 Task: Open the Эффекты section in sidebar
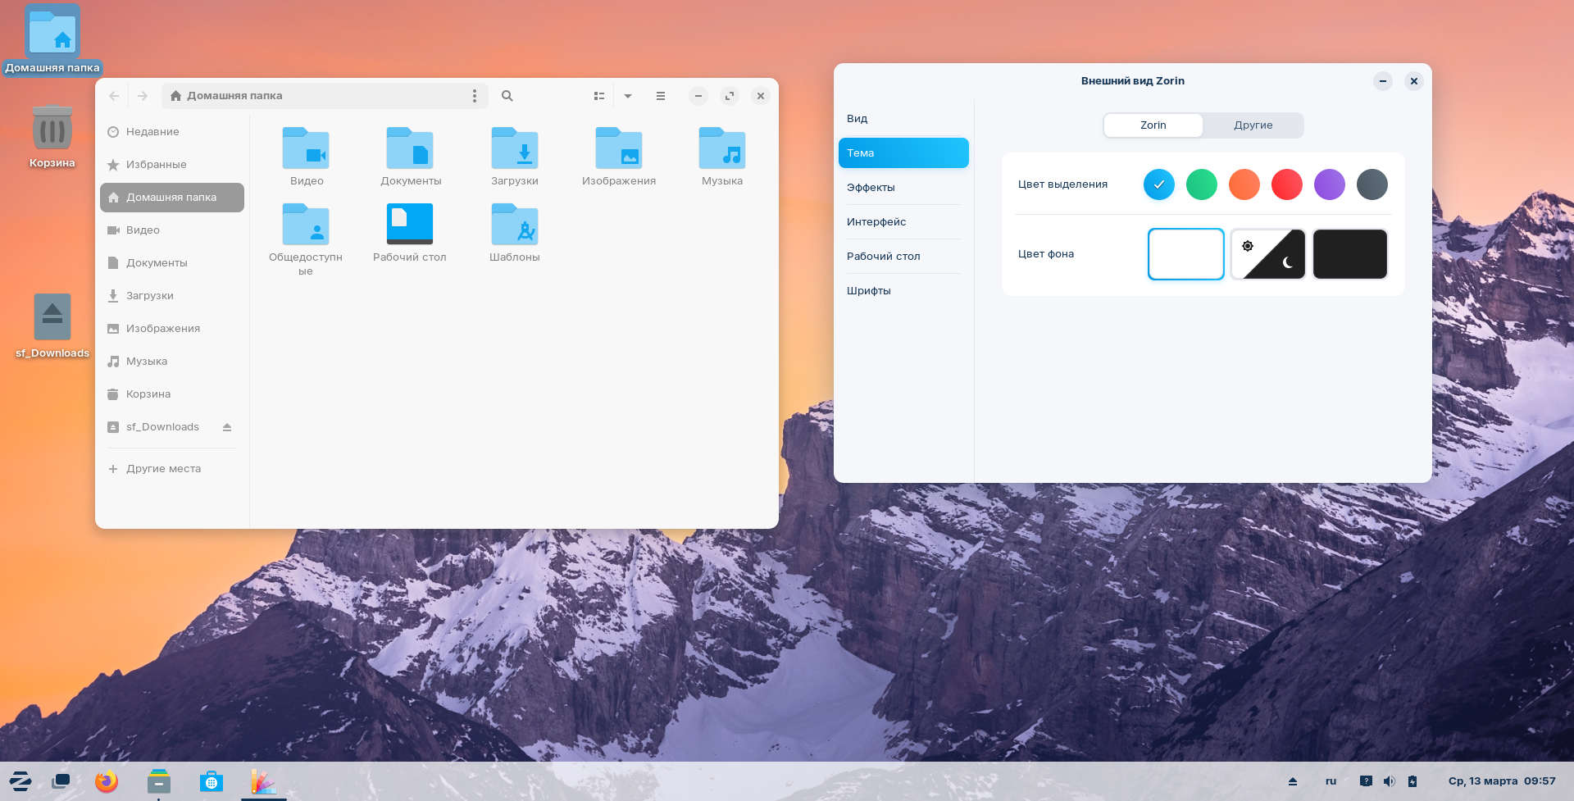pos(871,188)
